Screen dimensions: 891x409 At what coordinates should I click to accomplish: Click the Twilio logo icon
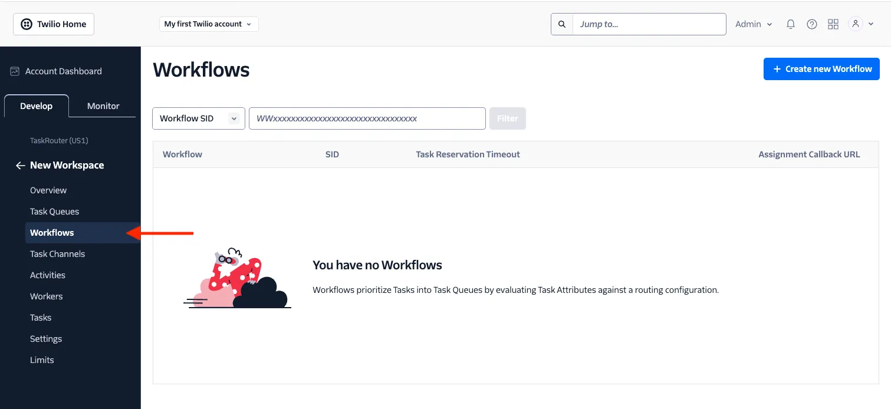pyautogui.click(x=27, y=24)
